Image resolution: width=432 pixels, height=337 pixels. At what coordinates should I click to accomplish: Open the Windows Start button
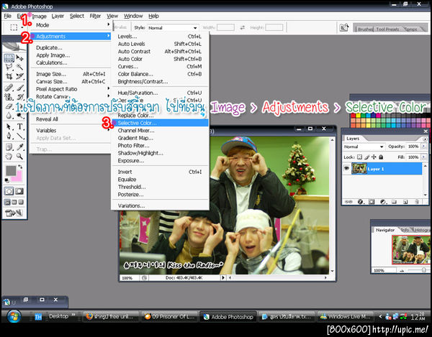click(x=14, y=317)
